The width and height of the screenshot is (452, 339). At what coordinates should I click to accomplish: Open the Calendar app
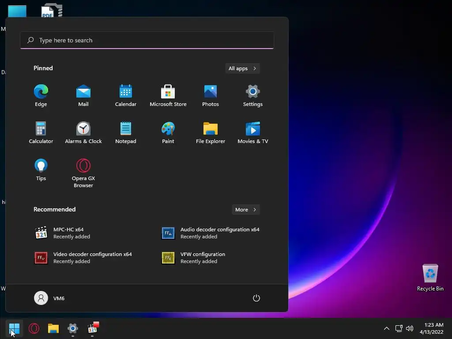click(126, 96)
